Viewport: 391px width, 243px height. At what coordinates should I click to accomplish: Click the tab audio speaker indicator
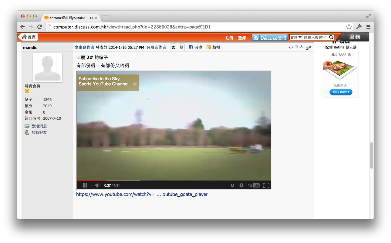tap(91, 18)
